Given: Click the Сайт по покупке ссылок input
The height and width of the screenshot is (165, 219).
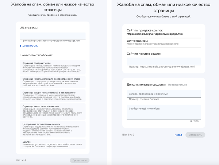Looking at the screenshot, I should (x=164, y=61).
